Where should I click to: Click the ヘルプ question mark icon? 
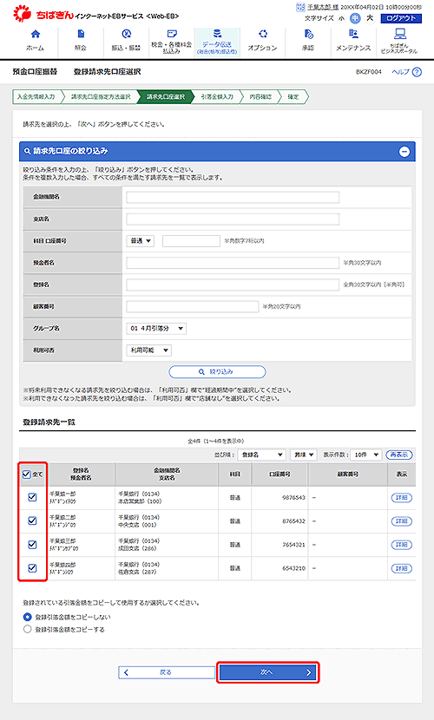417,72
